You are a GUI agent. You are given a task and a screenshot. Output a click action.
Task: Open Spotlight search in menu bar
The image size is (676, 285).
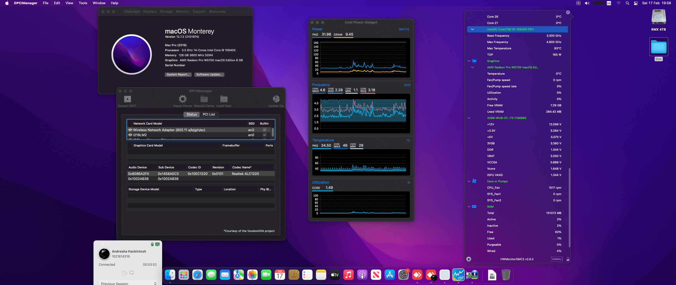point(627,3)
